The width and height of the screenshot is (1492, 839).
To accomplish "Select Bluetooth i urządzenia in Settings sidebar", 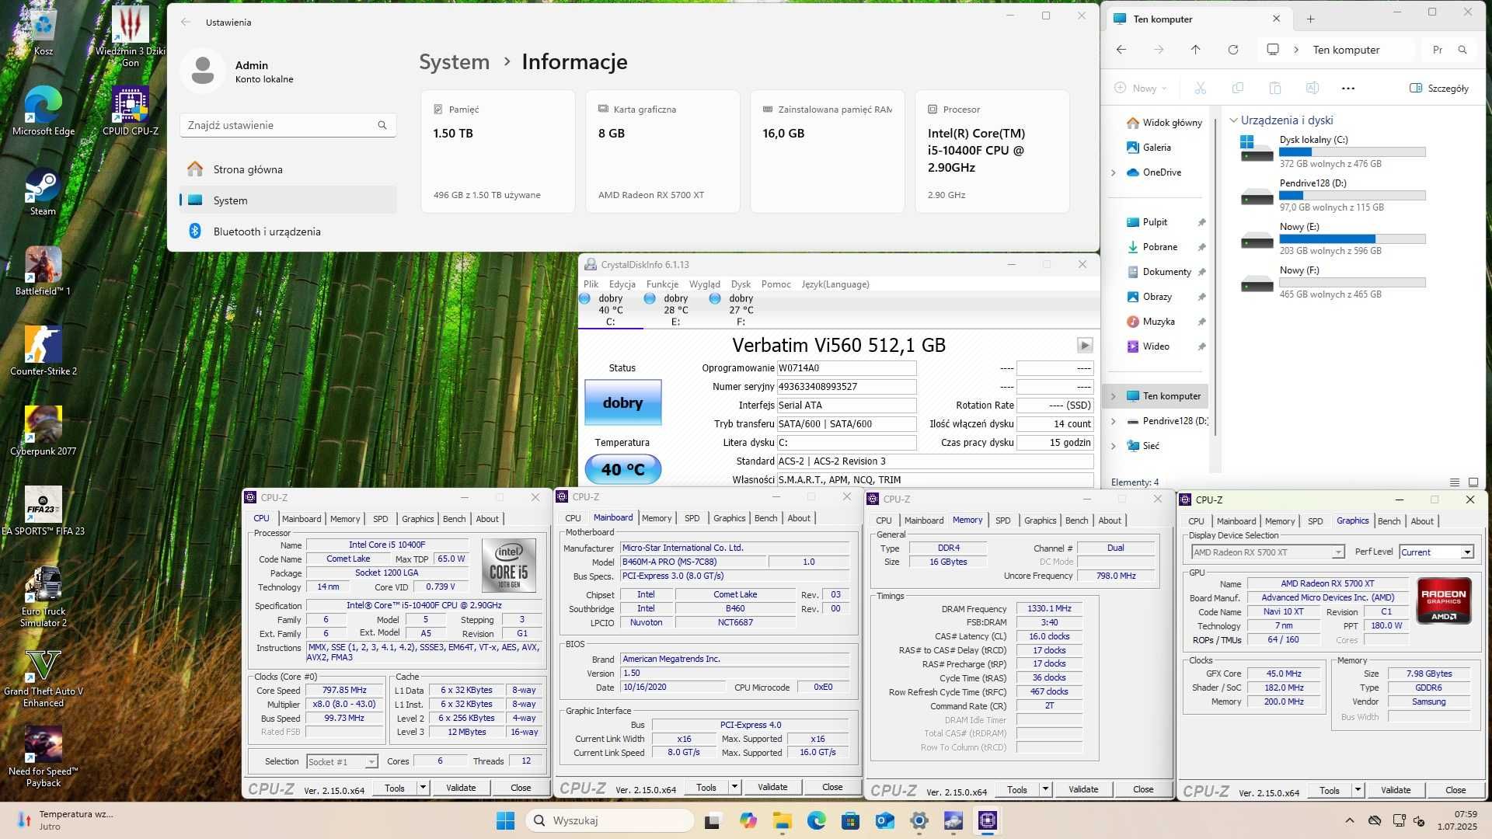I will click(x=288, y=232).
